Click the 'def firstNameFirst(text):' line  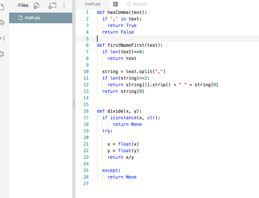point(129,45)
